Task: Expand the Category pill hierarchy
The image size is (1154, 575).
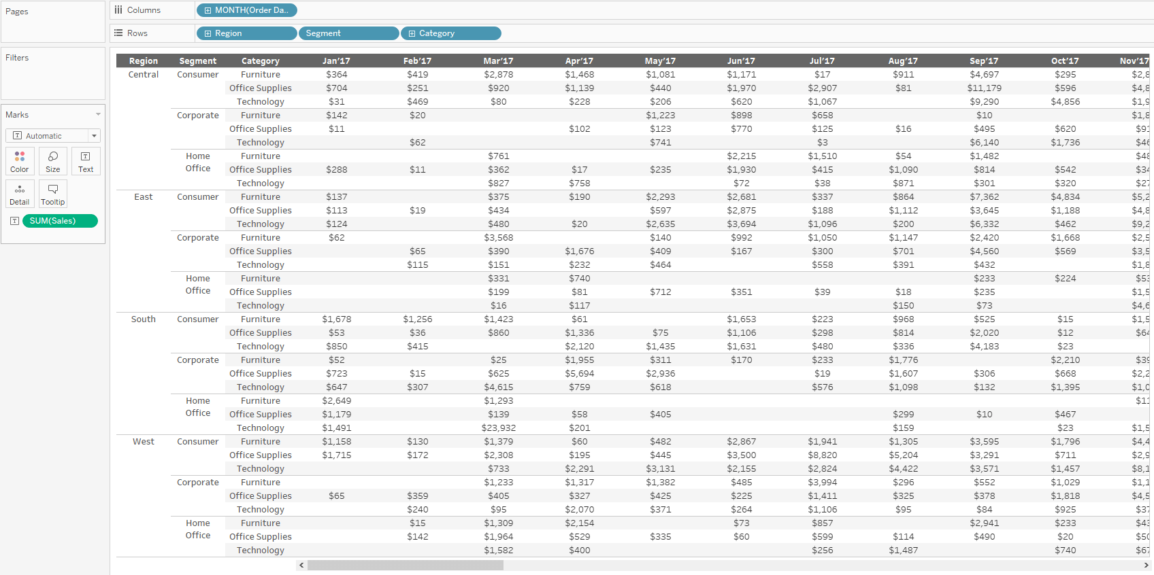Action: [412, 33]
